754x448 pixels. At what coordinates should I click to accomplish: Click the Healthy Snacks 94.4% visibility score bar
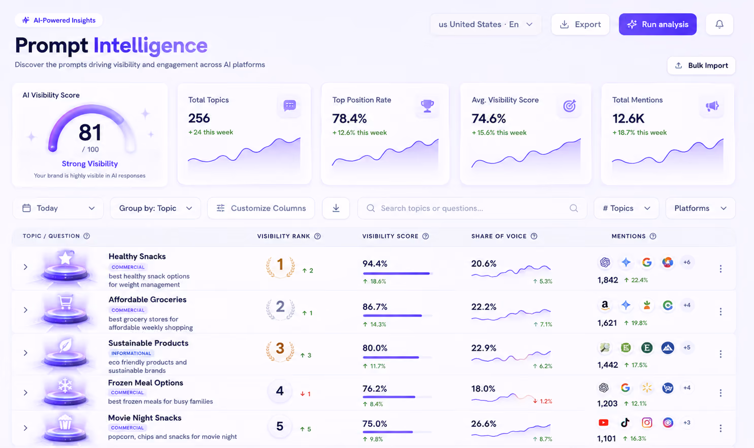pyautogui.click(x=397, y=273)
